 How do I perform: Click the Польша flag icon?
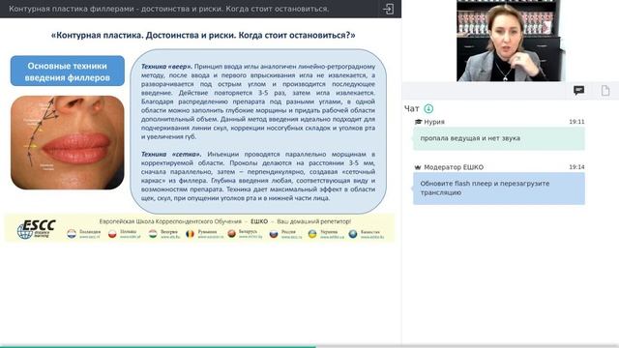click(112, 234)
